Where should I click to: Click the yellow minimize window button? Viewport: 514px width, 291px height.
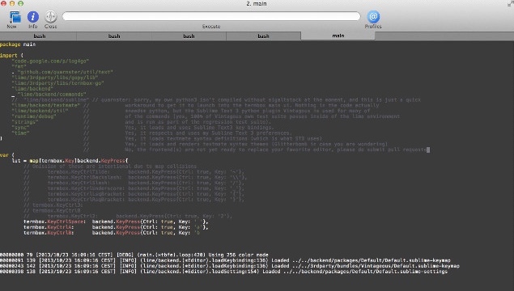(12, 3)
